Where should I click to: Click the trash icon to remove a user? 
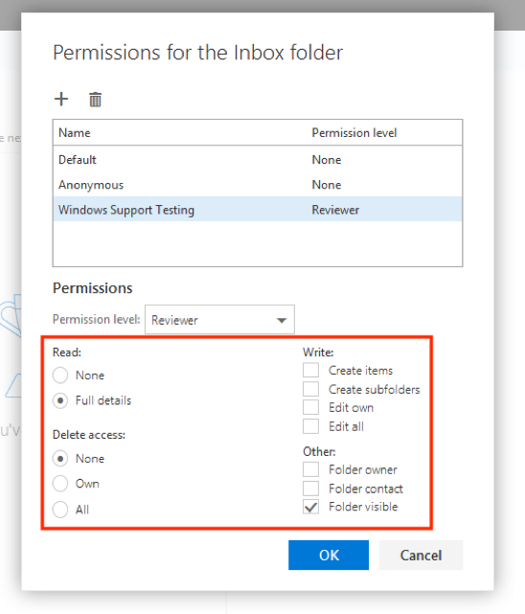tap(95, 100)
